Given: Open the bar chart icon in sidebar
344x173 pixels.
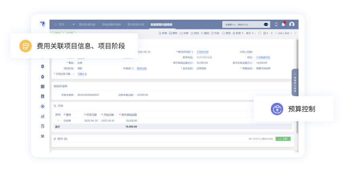Looking at the screenshot, I should point(43,116).
